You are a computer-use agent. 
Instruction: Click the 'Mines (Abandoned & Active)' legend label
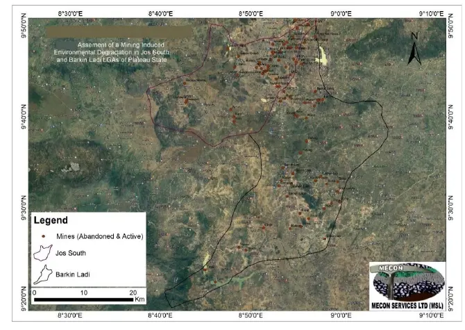[x=100, y=236]
